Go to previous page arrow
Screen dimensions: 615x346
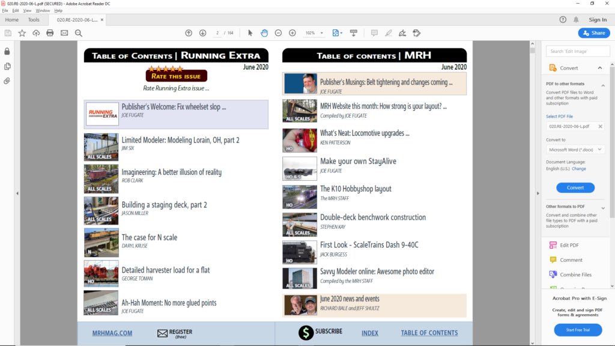coord(189,33)
